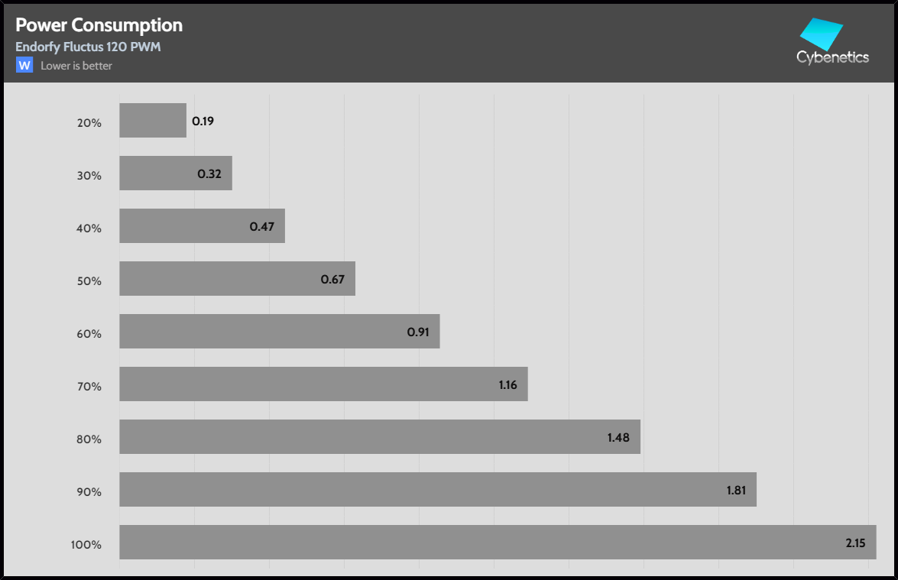Screen dimensions: 898x580
Task: Click the Endorfy Fluctus 120 PWM subtitle
Action: click(x=88, y=47)
